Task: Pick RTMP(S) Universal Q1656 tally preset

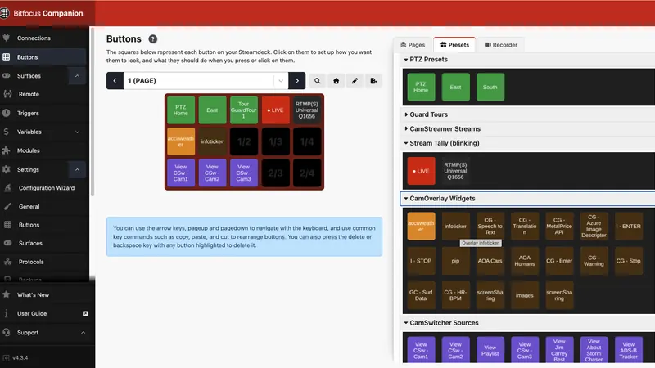Action: click(x=455, y=171)
